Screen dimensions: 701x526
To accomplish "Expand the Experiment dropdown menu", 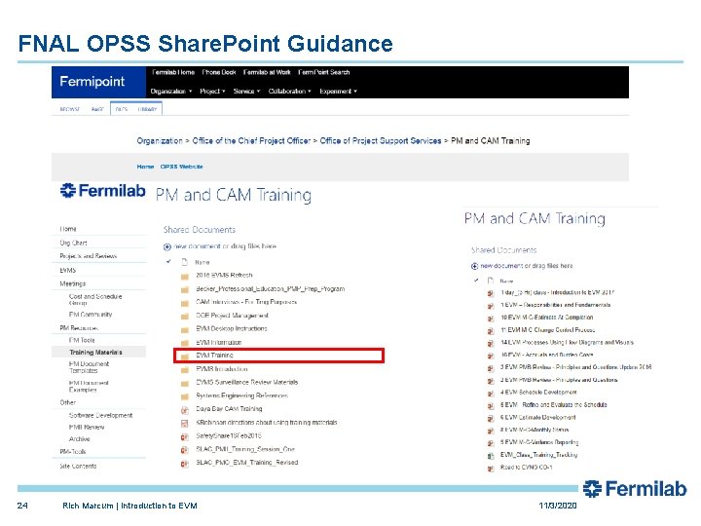I will 339,92.
